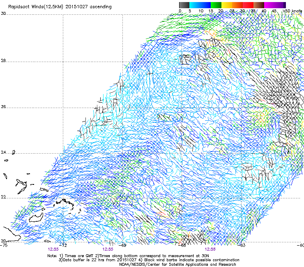Click the Great Inagua island outline near 21N

click(x=36, y=218)
